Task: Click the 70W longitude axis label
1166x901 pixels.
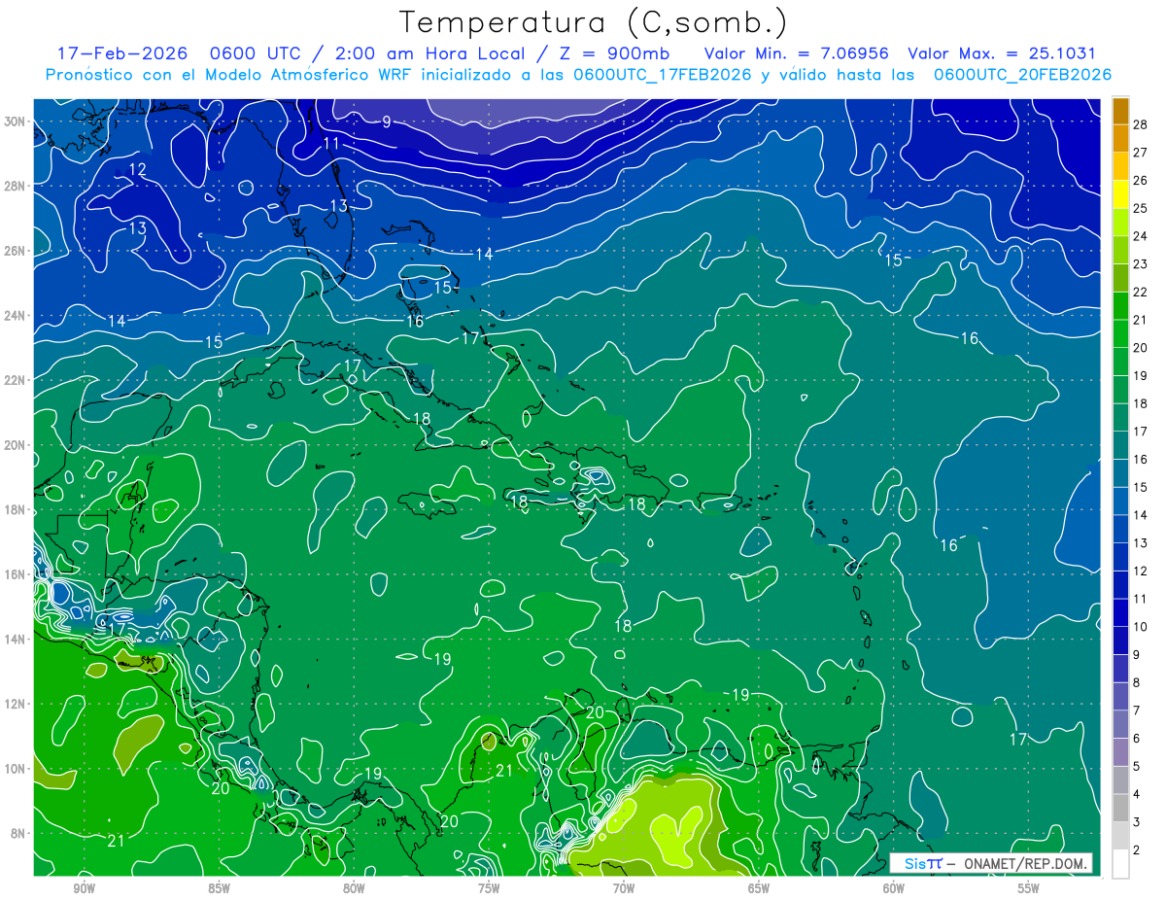Action: [624, 888]
